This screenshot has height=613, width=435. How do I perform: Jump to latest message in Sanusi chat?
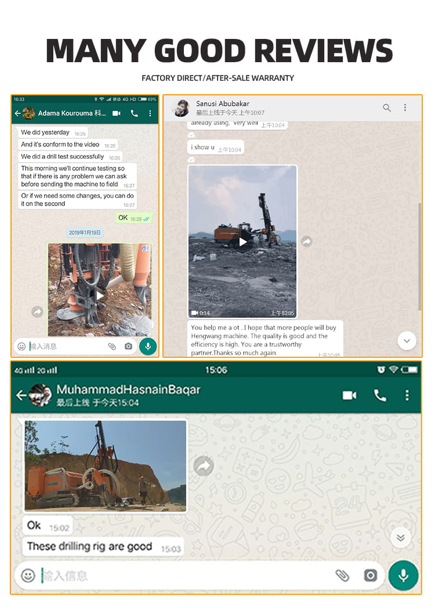pyautogui.click(x=407, y=341)
